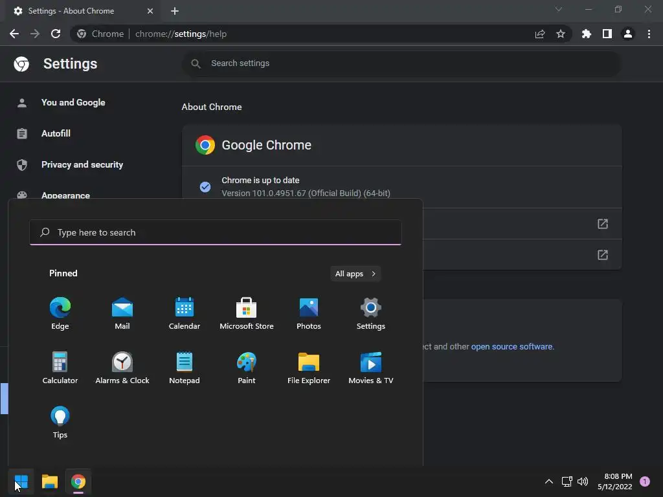Open the Chrome profile avatar
The image size is (663, 497).
[628, 34]
